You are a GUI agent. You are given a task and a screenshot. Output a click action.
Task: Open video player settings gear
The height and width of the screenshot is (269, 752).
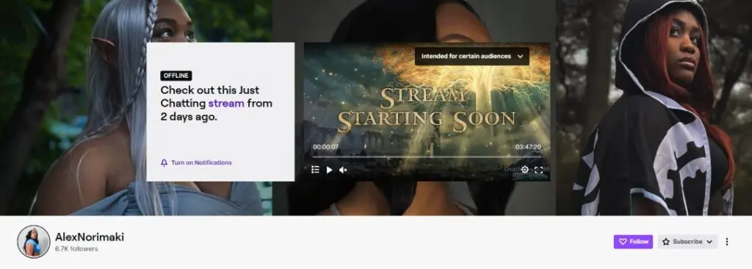tap(524, 170)
